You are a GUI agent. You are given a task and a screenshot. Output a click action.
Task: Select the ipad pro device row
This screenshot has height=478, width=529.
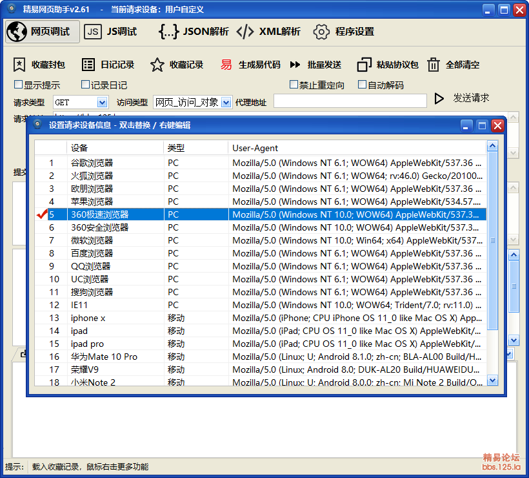click(261, 344)
